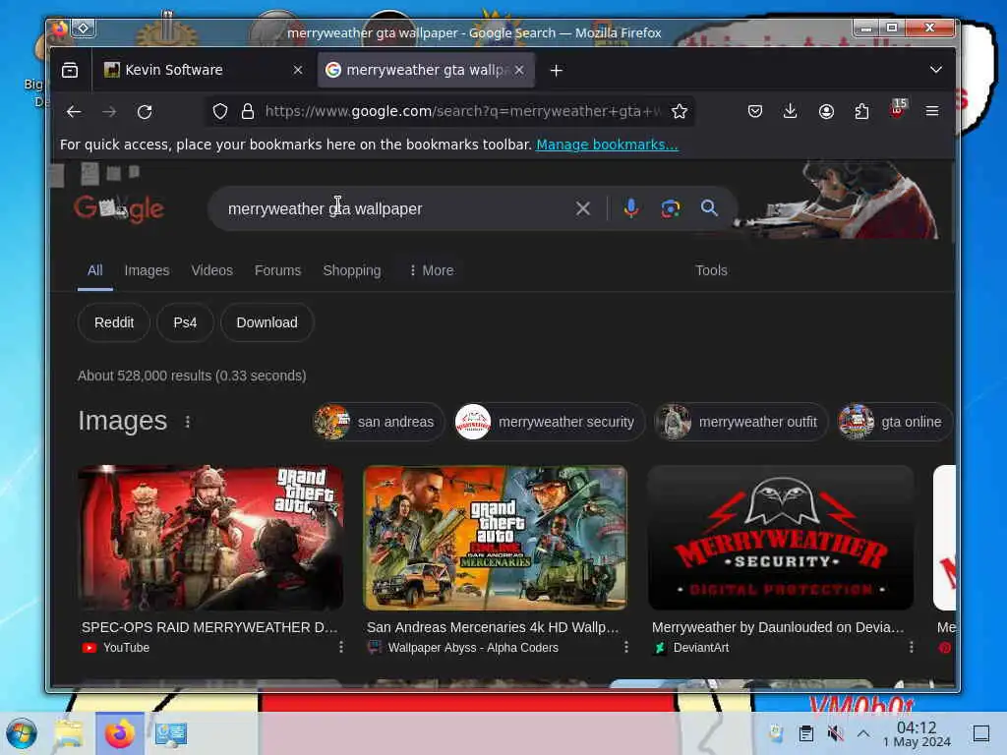1007x755 pixels.
Task: Open the SPEC-OPS RAID MERRYWEATHER thumbnail
Action: (x=210, y=538)
